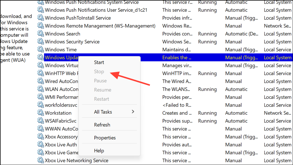
Task: Click 'WinHTTP im...' description cell
Action: click(176, 73)
